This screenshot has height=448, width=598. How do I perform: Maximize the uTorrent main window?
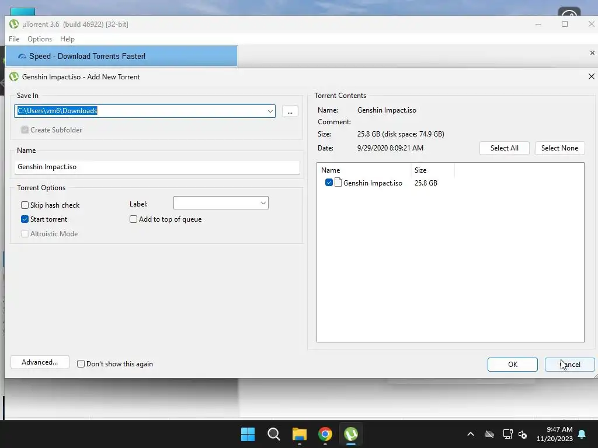[x=565, y=24]
